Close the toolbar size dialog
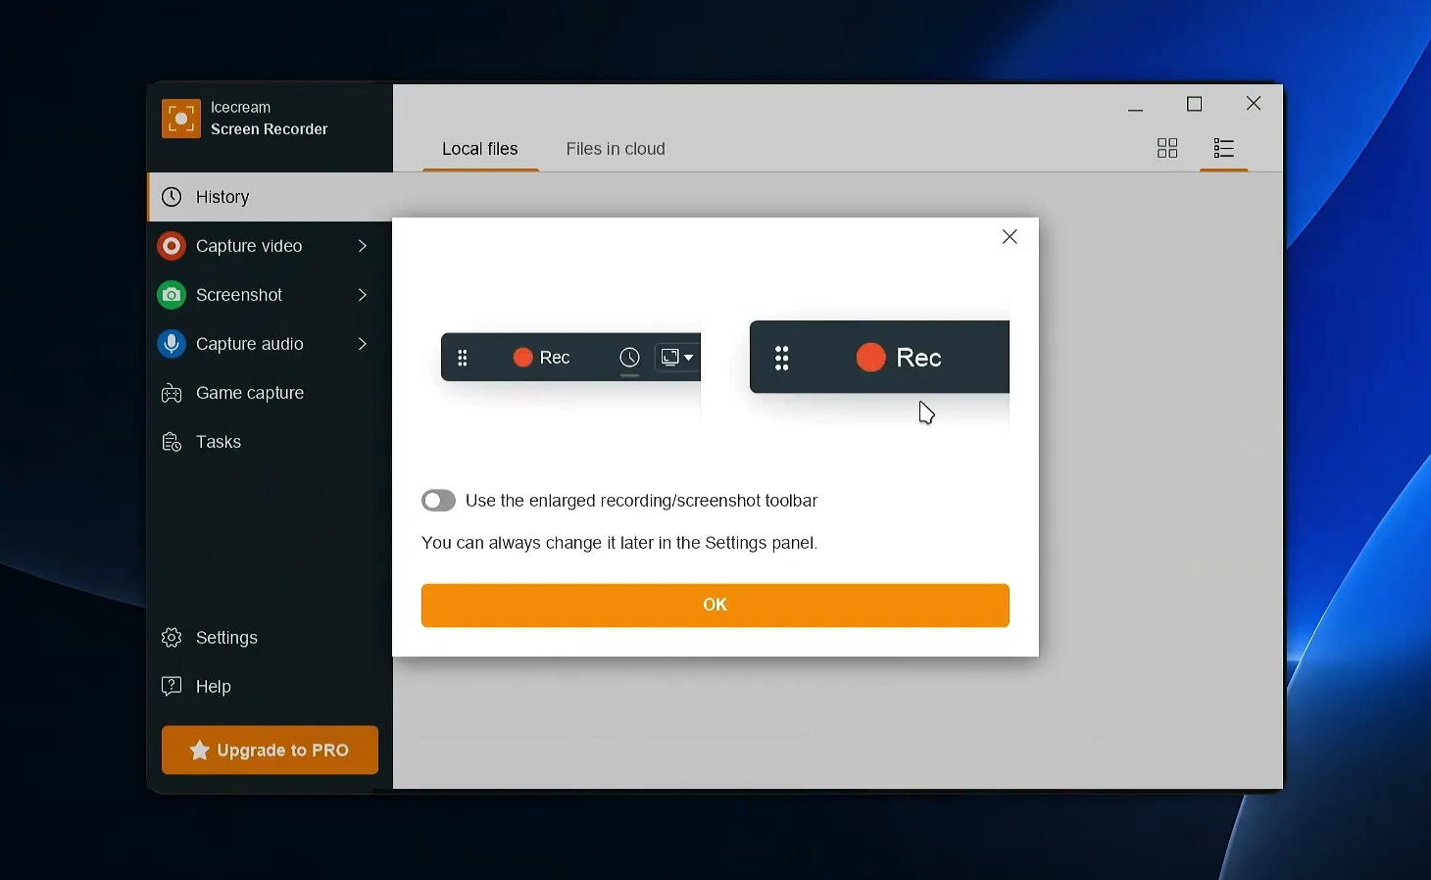1431x880 pixels. coord(1010,237)
